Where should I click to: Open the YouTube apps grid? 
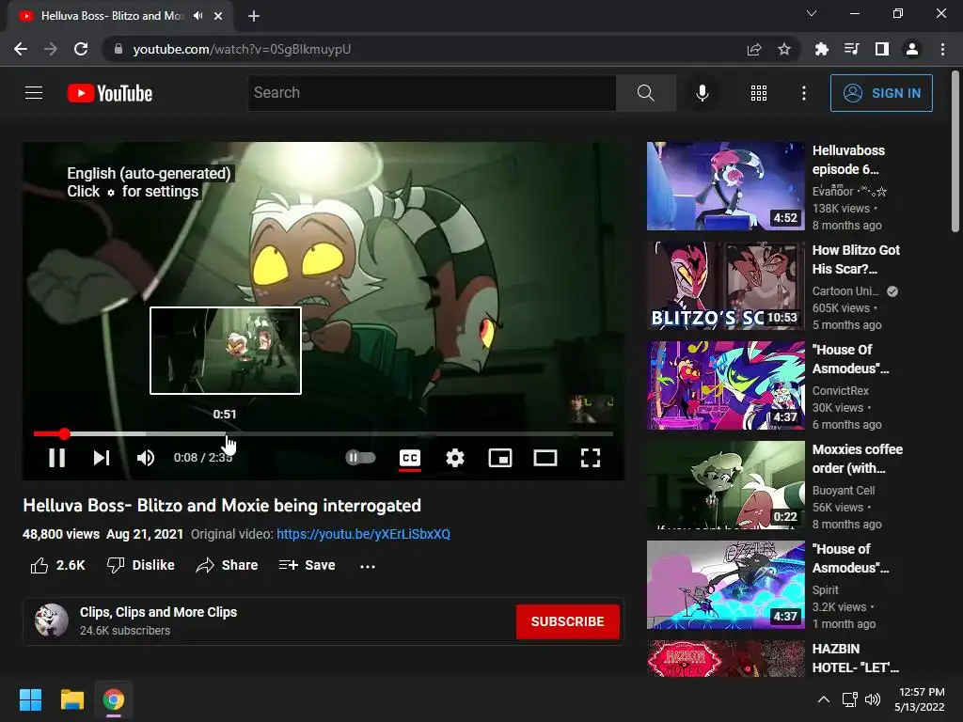coord(759,93)
